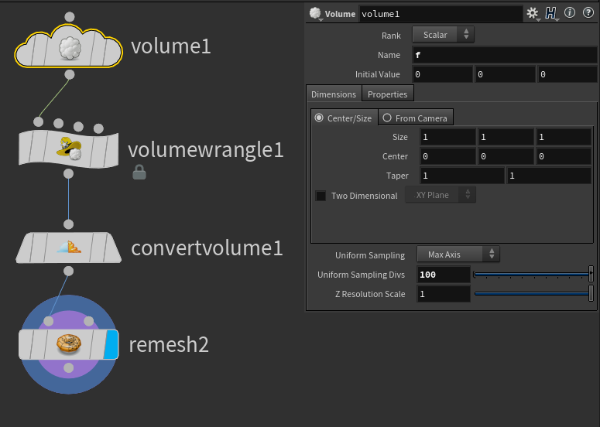Click the input connector of convertvolume1
Viewport: 600px width, 427px height.
click(x=68, y=224)
